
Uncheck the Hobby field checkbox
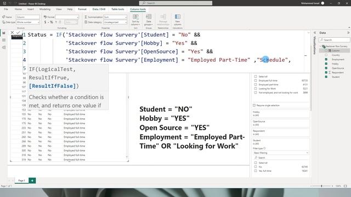[326, 63]
